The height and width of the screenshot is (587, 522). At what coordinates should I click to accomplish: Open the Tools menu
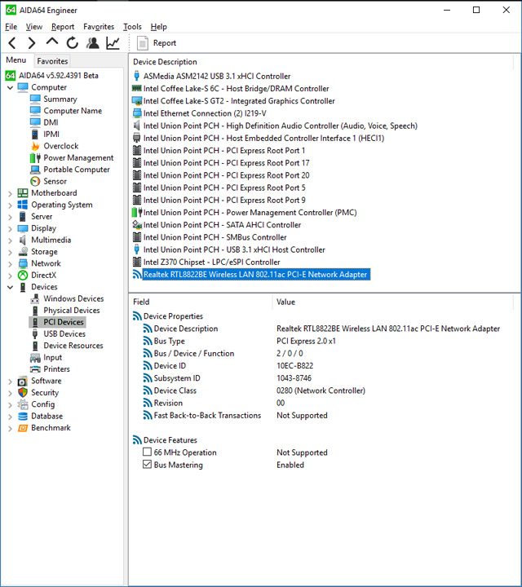(132, 27)
